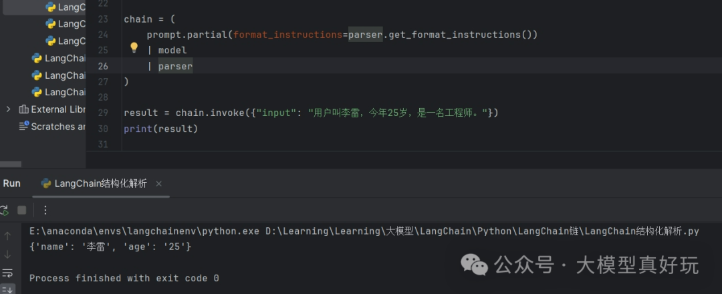Toggle the scroll-to-end icon in the console
This screenshot has width=722, height=294.
click(x=7, y=289)
